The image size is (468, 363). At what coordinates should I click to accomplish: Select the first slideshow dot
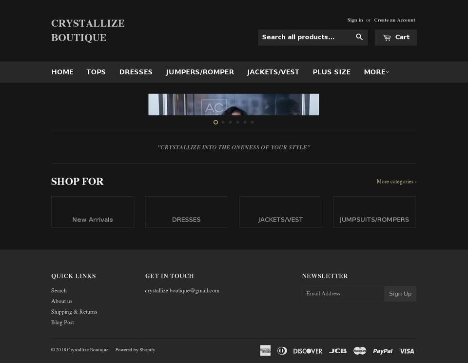pos(215,122)
